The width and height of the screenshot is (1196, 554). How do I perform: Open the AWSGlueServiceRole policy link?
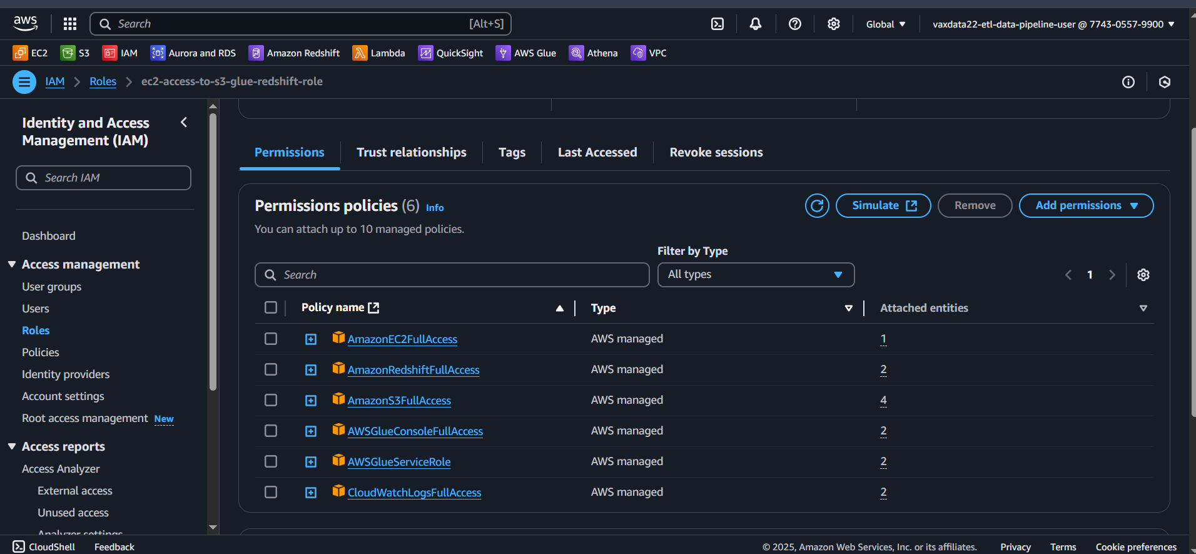click(x=399, y=462)
